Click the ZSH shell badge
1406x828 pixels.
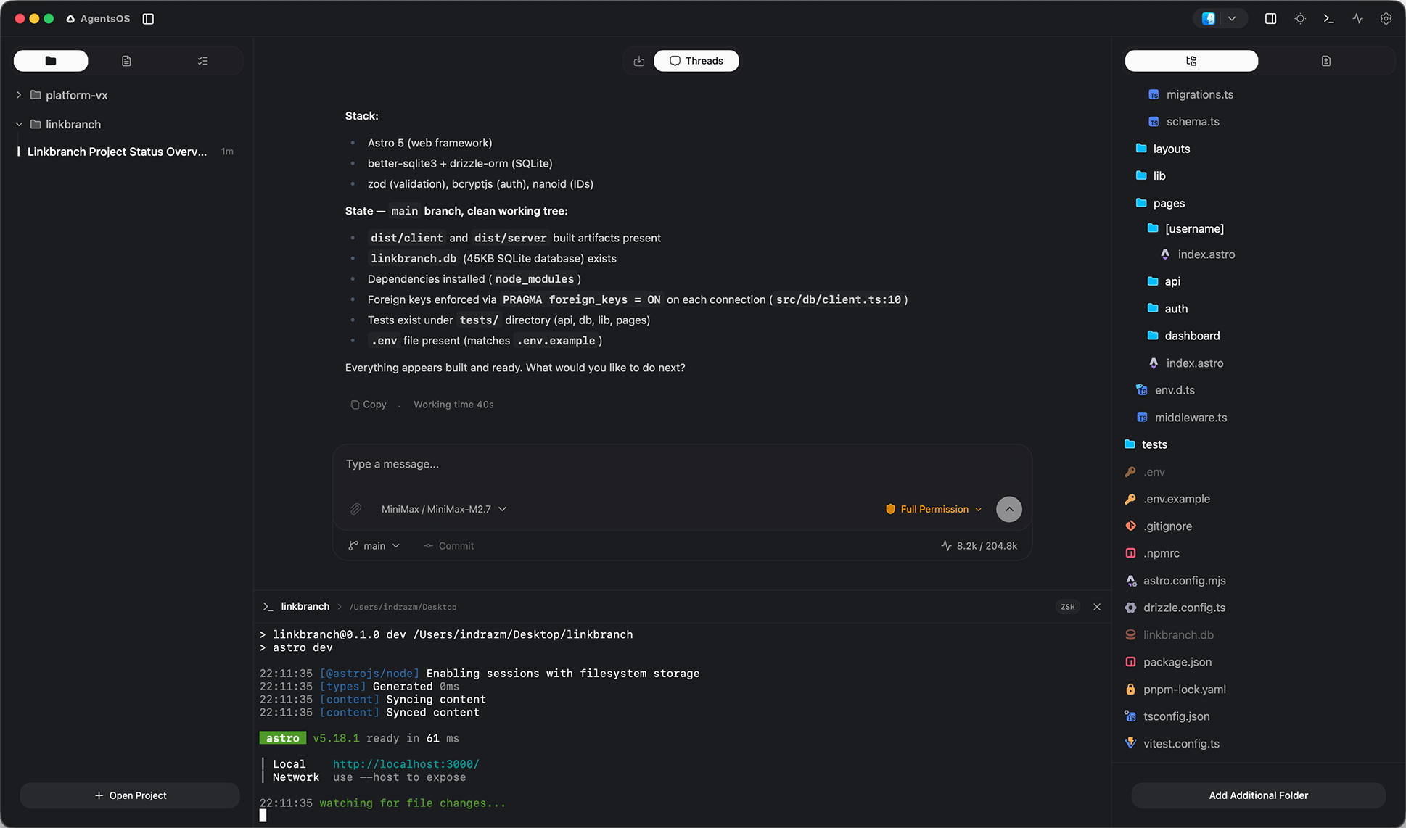pyautogui.click(x=1068, y=607)
